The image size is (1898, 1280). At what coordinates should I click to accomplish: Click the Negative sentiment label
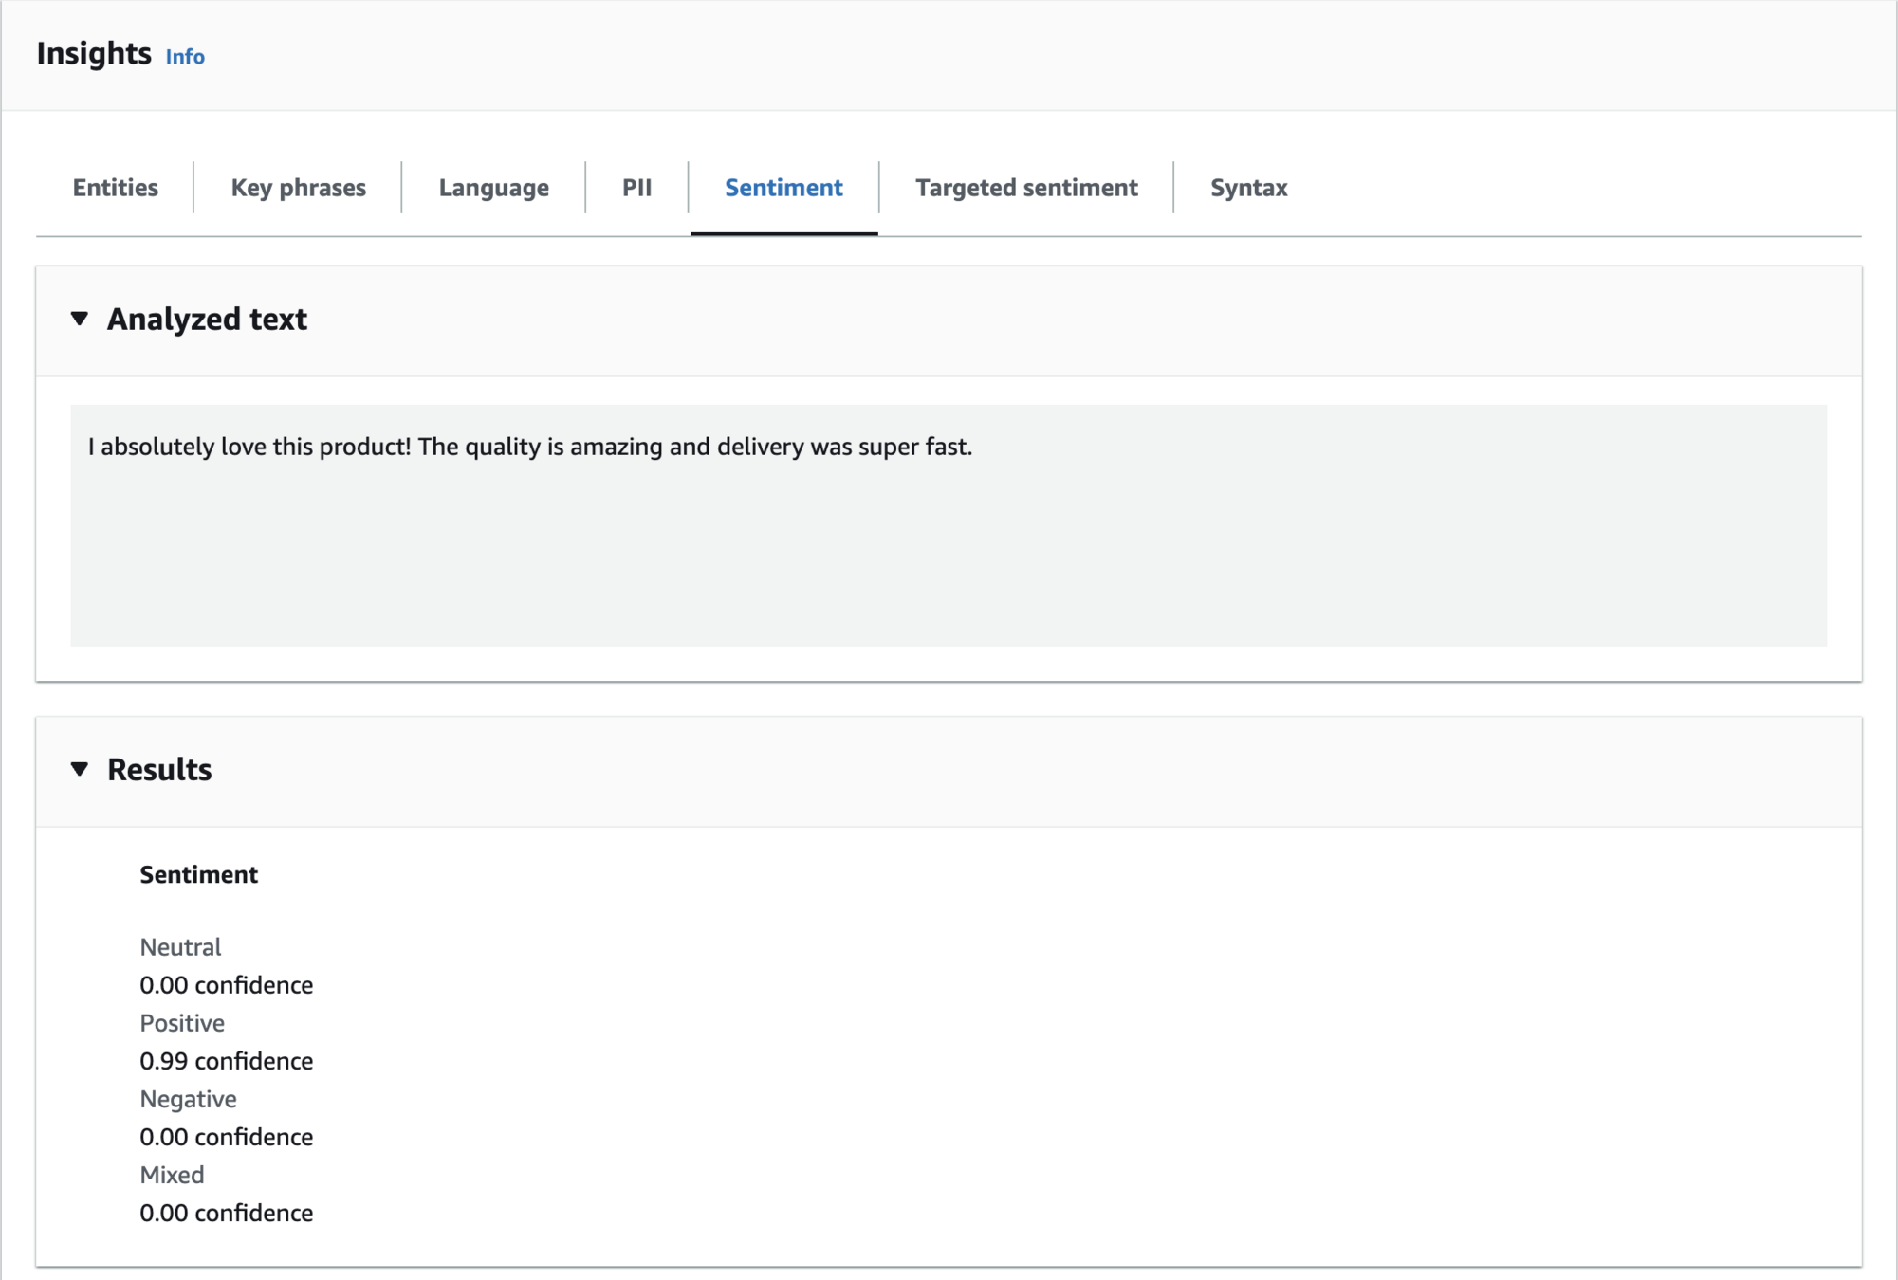[188, 1099]
